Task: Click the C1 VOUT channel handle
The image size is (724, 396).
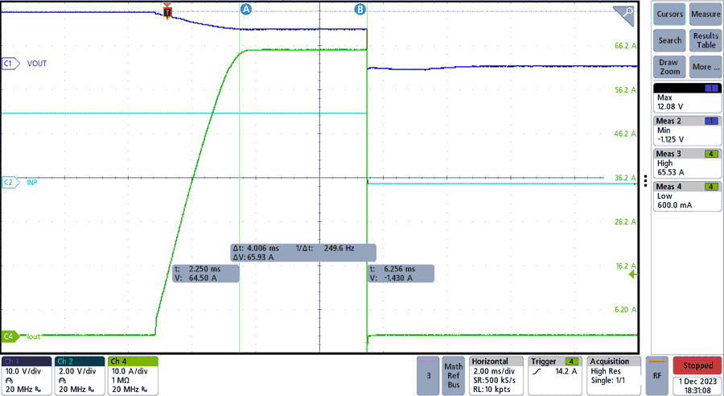Action: click(10, 63)
